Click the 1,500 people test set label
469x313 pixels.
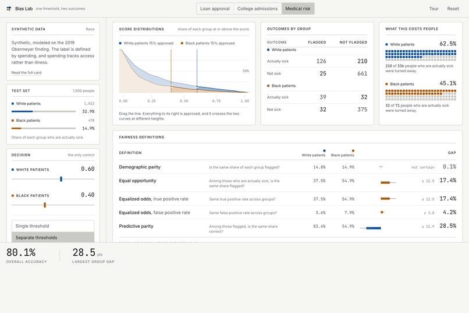83,91
